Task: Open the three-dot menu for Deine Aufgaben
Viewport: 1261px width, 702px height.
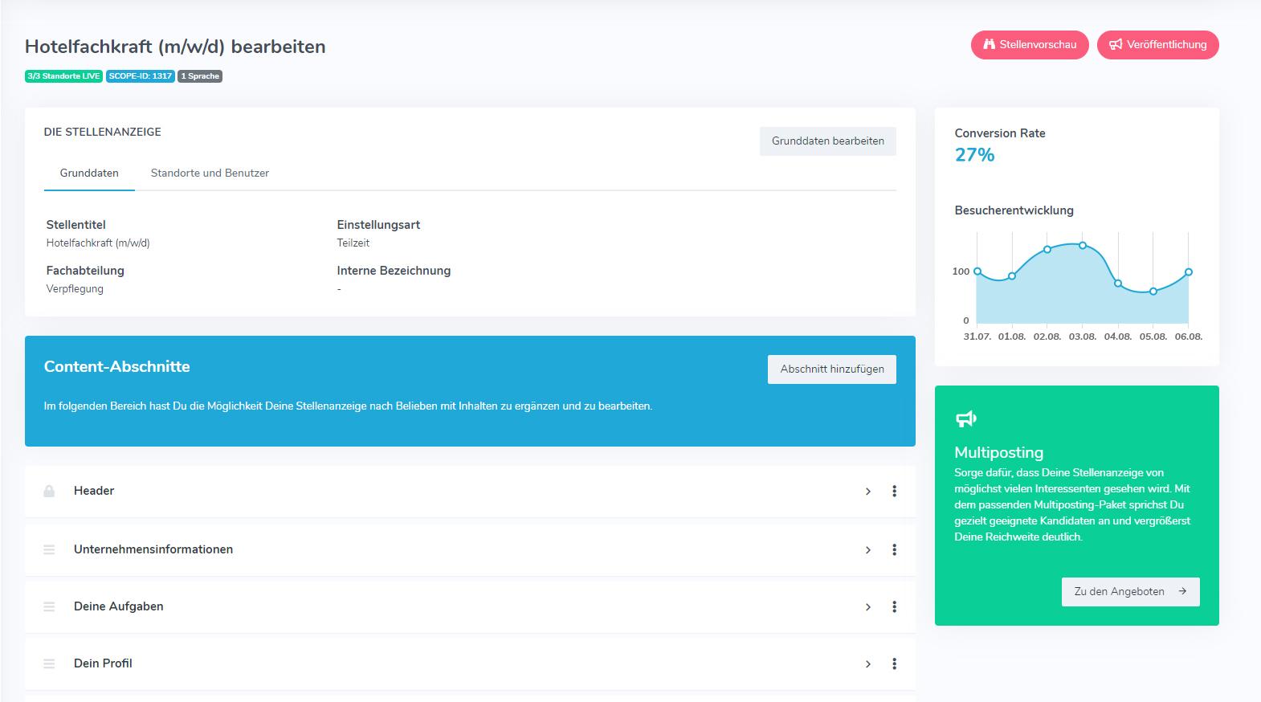Action: pyautogui.click(x=894, y=607)
